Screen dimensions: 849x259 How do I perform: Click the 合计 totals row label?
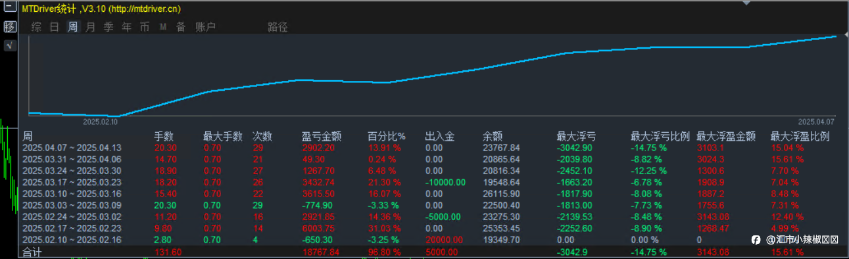click(32, 252)
